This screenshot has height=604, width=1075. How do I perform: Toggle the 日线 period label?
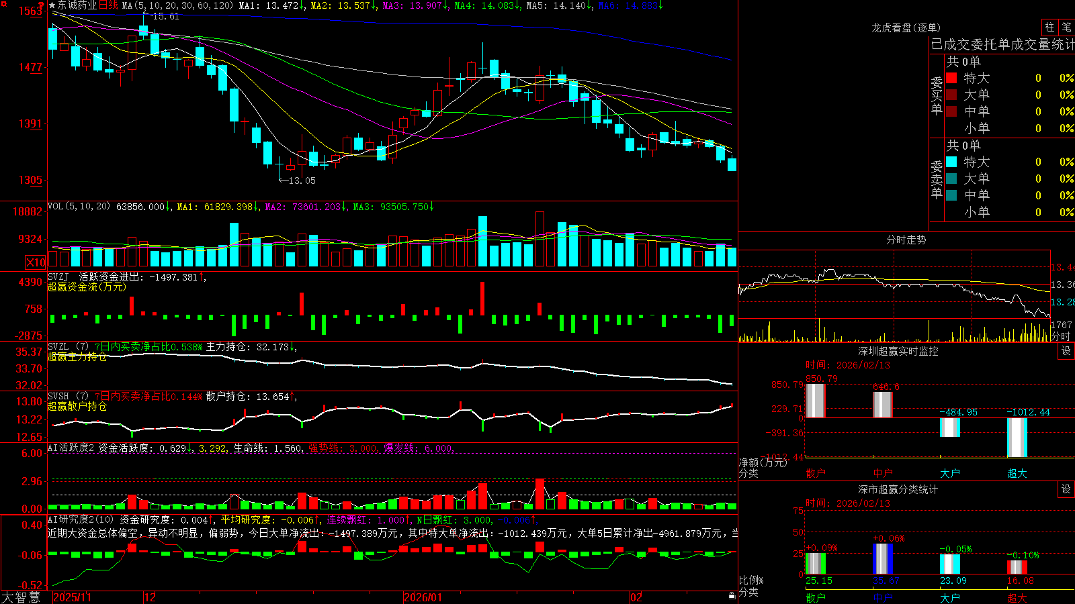pos(108,5)
